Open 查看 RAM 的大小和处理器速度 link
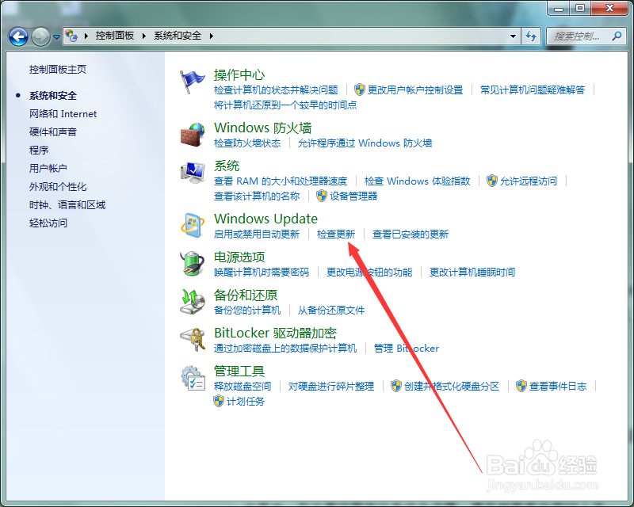This screenshot has width=634, height=507. pyautogui.click(x=281, y=181)
